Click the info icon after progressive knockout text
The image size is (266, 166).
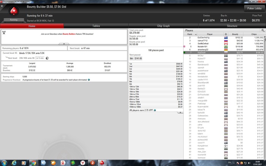89,80
